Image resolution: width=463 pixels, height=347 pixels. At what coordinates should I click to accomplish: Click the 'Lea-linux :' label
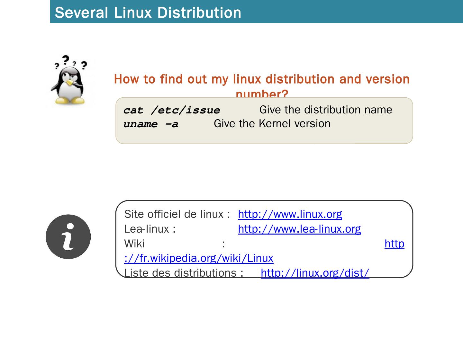click(x=150, y=229)
